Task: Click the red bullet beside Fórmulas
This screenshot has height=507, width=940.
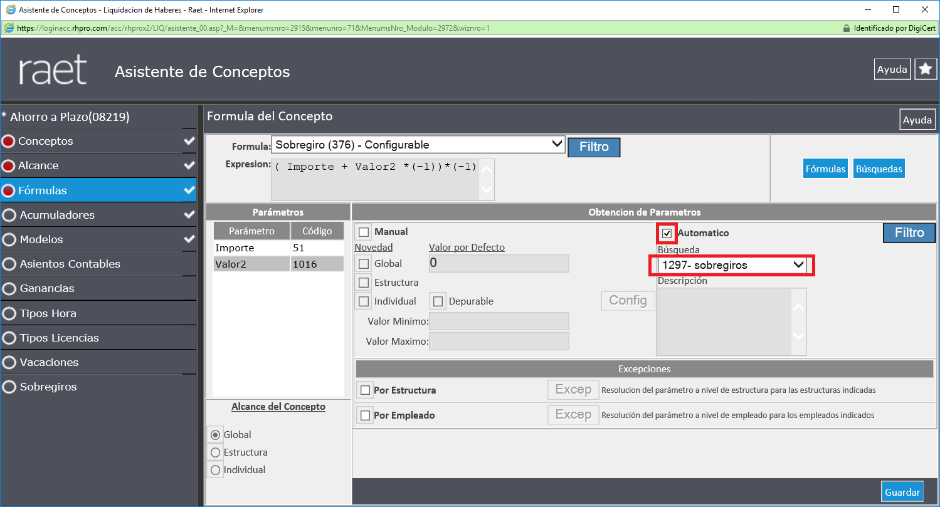Action: pyautogui.click(x=8, y=191)
